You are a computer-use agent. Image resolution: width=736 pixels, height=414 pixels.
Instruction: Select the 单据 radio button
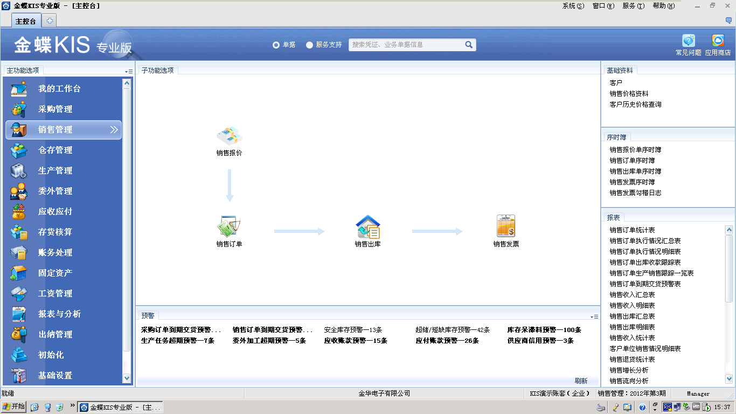click(276, 45)
